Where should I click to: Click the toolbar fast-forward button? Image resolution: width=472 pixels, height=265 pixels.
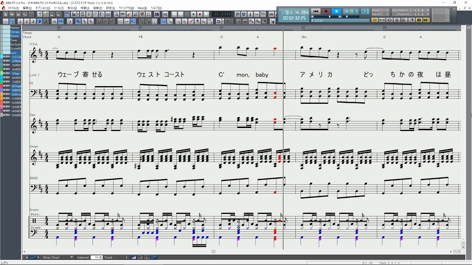pyautogui.click(x=206, y=14)
